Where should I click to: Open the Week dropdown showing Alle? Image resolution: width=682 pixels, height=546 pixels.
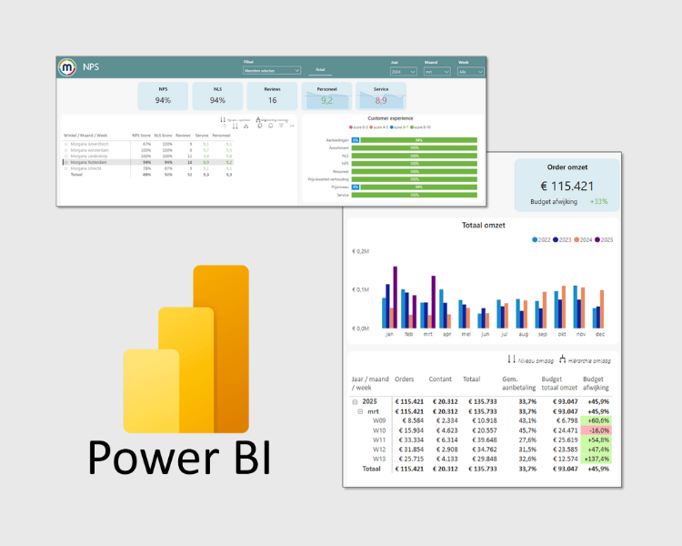pyautogui.click(x=471, y=71)
